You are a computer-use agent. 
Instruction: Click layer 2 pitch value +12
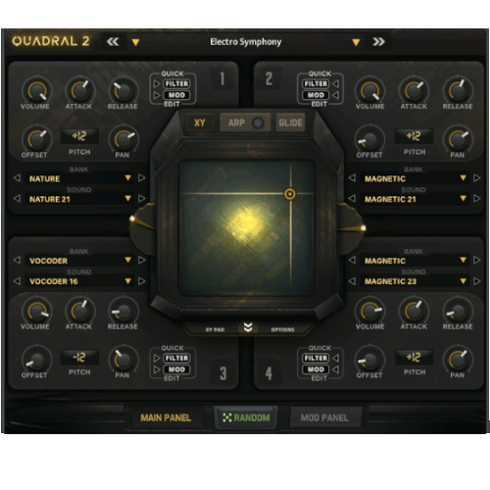(414, 136)
